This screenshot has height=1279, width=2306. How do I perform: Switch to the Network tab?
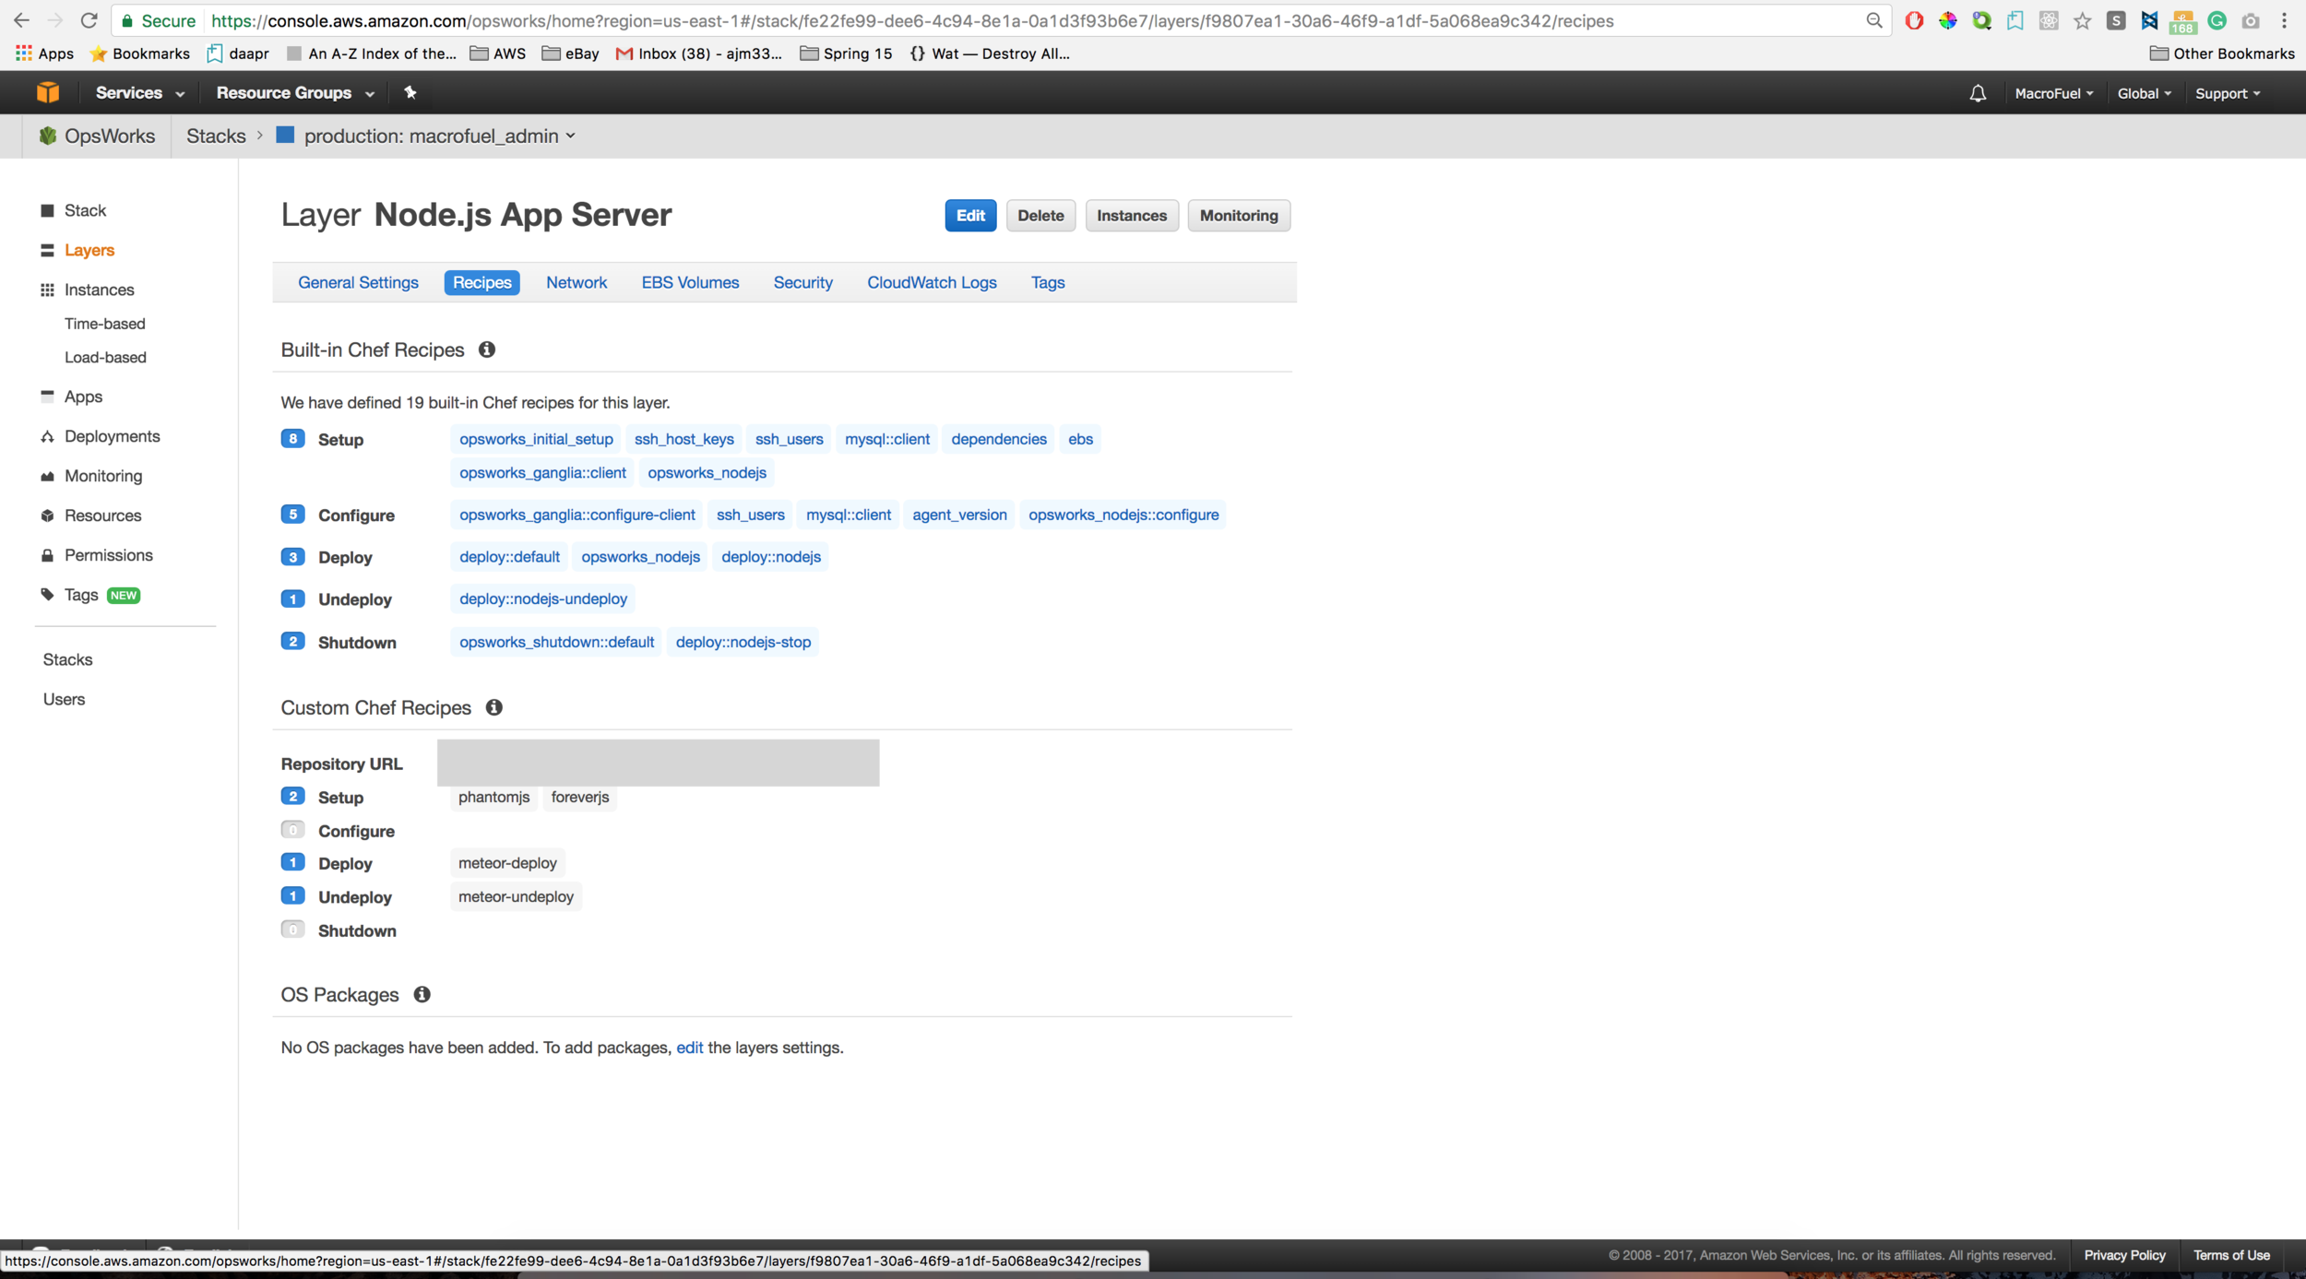point(576,282)
